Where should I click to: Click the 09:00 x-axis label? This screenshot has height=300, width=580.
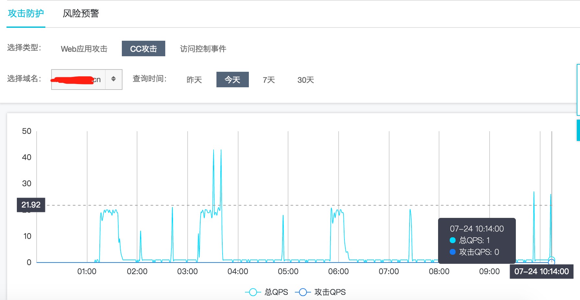(489, 272)
